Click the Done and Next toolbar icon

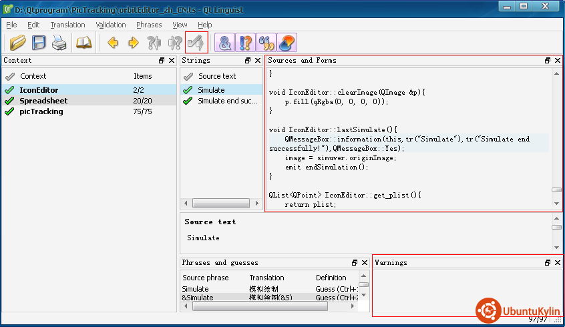(x=196, y=43)
